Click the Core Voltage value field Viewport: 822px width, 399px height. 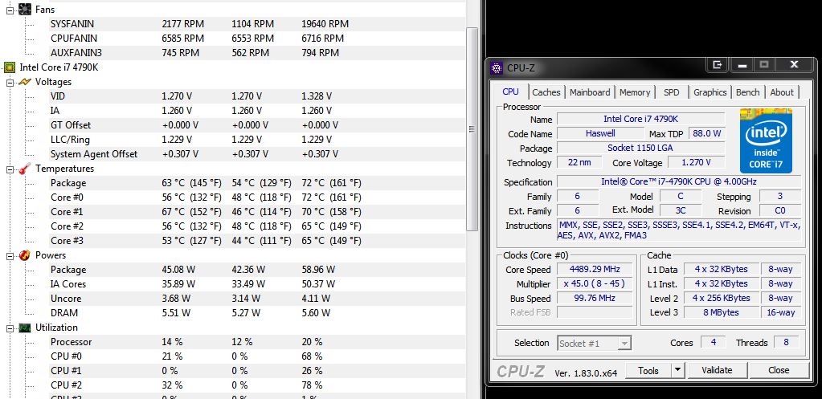696,163
